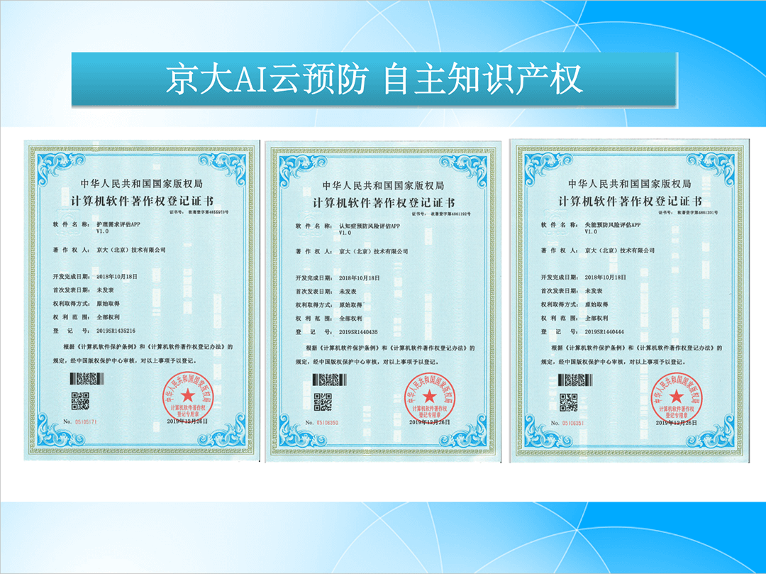Click 开发完成日期 2018年10月18日 on 认知症预防风险评估APP certificate
The width and height of the screenshot is (766, 574).
(x=338, y=278)
